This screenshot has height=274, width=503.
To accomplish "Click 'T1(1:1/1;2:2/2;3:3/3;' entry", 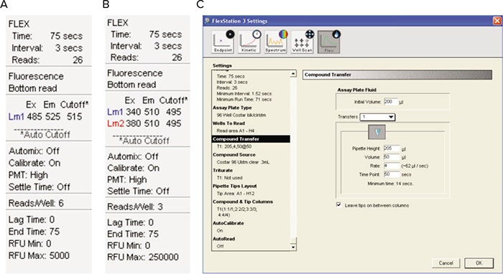I will coord(236,209).
